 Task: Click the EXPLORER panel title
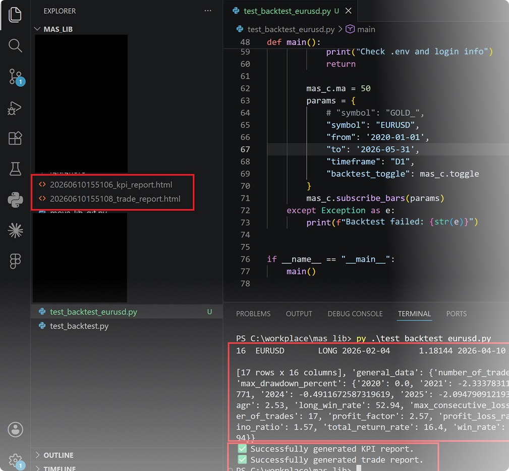coord(60,11)
